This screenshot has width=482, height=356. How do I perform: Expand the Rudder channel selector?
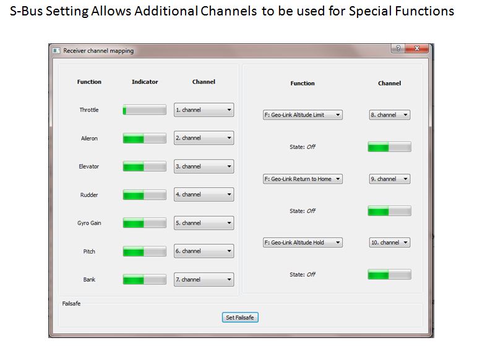click(204, 195)
